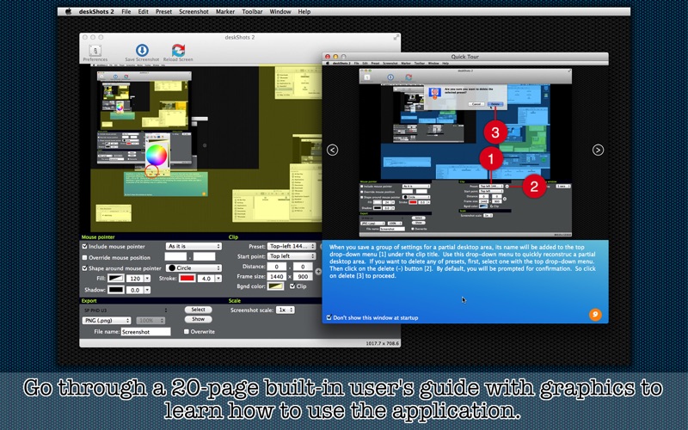Click the File name Screenshot field
This screenshot has height=430, width=688.
pos(145,332)
